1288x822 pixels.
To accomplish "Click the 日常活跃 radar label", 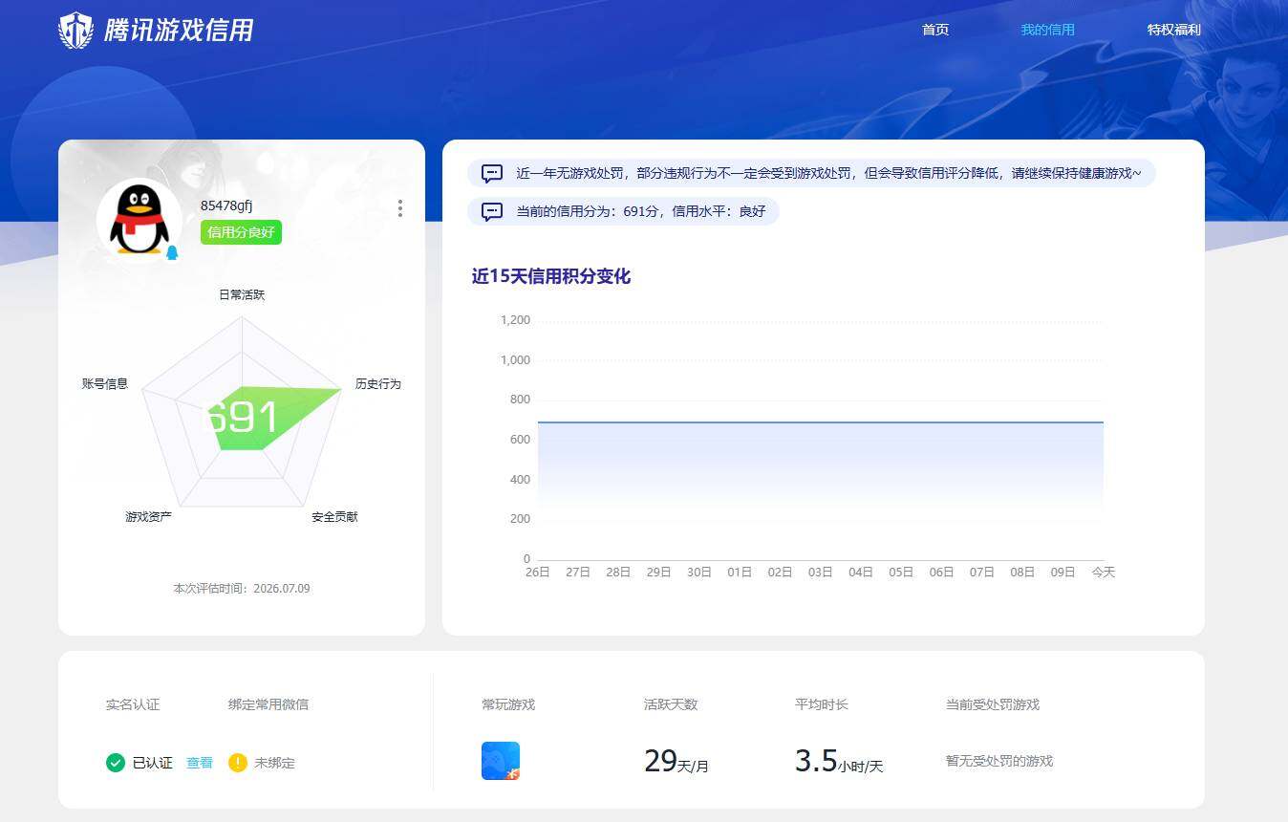I will click(242, 295).
